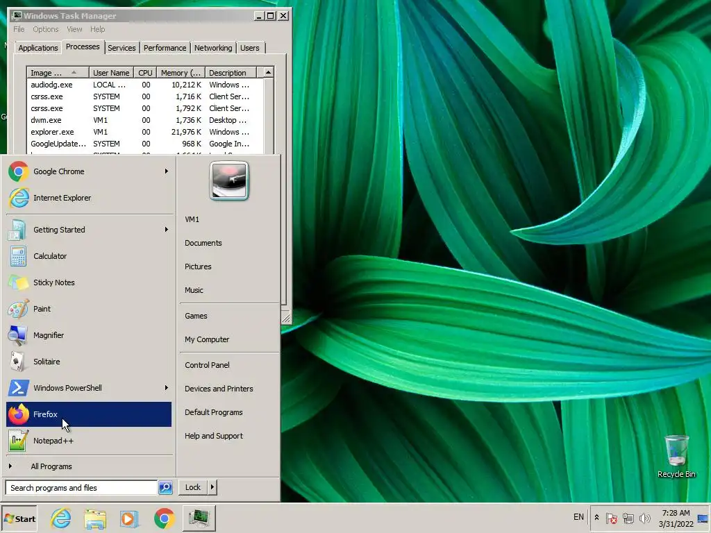Switch to Users tab
This screenshot has height=533, width=711.
250,48
